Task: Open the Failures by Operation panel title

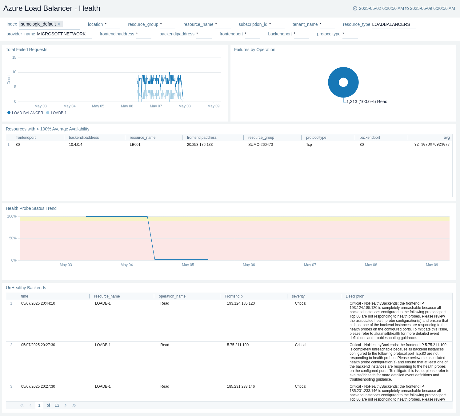Action: point(255,50)
